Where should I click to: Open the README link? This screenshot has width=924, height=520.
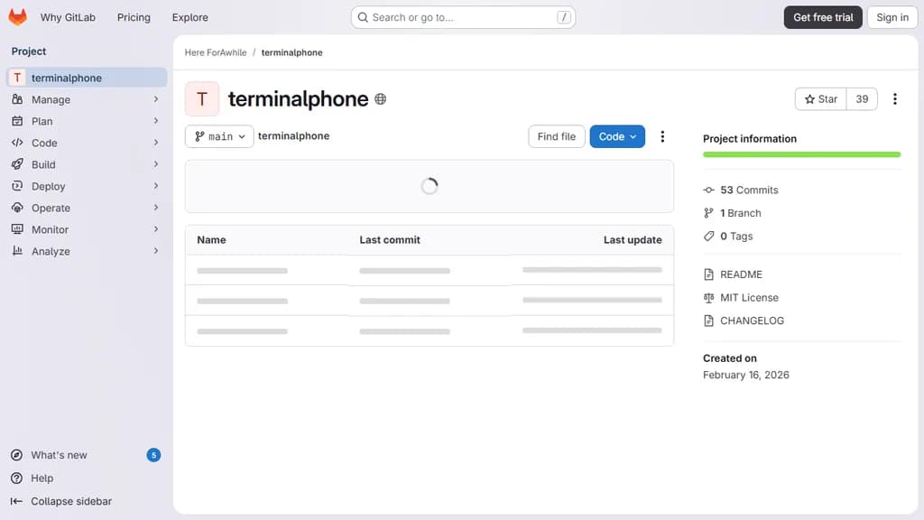[x=741, y=274]
